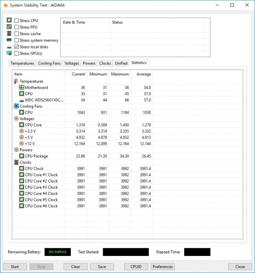Click the monitor icon beside Stress GPU(s)
The width and height of the screenshot is (255, 273).
[x=9, y=53]
